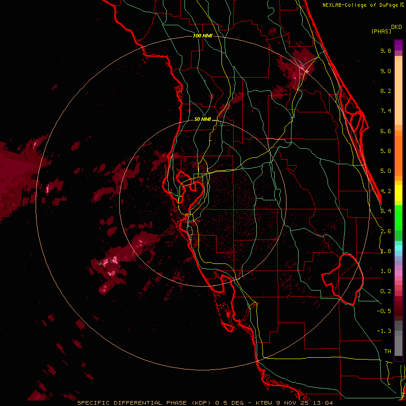The image size is (406, 406).
Task: Click the 2.6 scale value
Action: (386, 231)
